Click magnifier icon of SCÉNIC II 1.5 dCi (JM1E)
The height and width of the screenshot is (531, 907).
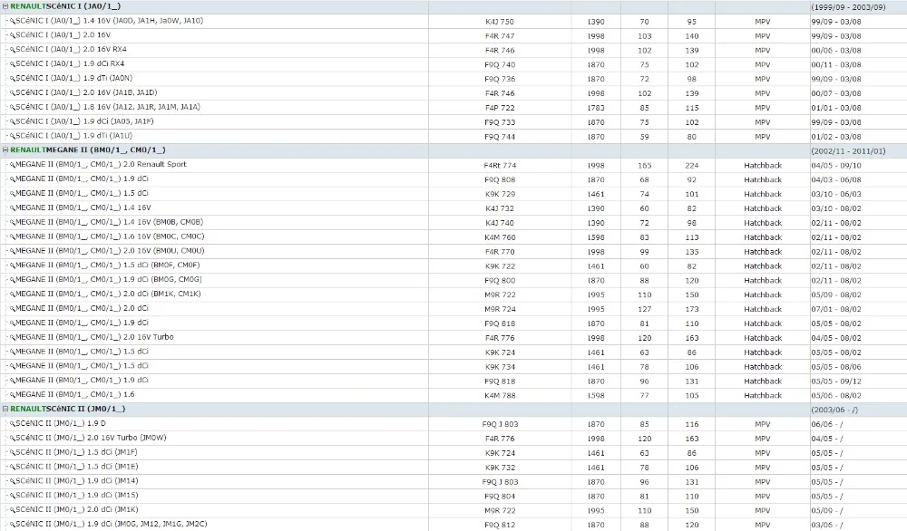12,468
